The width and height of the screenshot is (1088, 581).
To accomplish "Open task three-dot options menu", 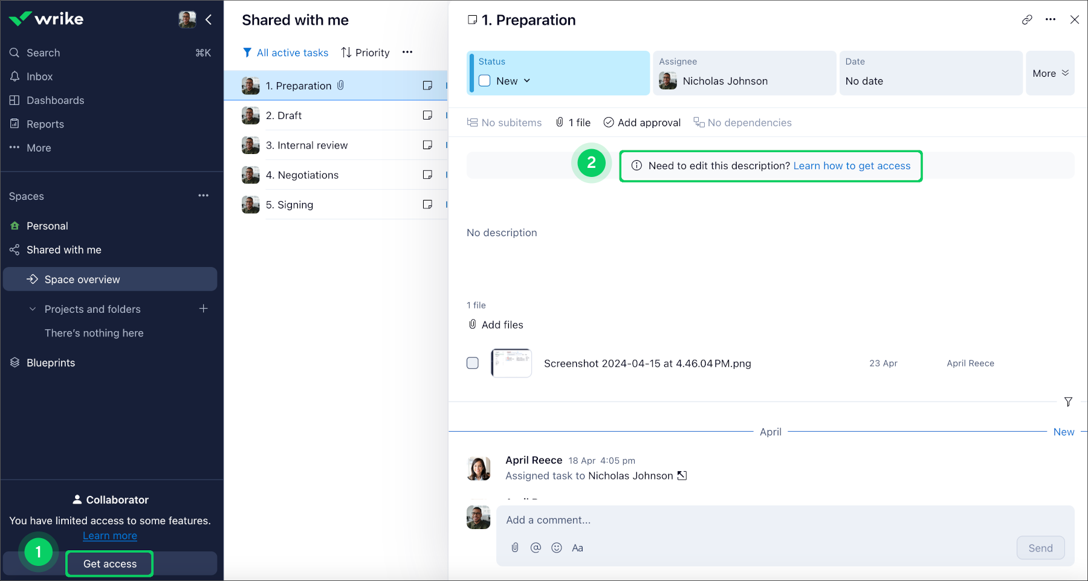I will (1051, 19).
